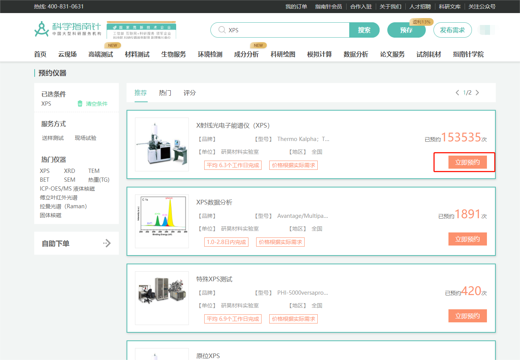Image resolution: width=520 pixels, height=360 pixels.
Task: Open the 数据分析 navigation menu
Action: coord(355,54)
